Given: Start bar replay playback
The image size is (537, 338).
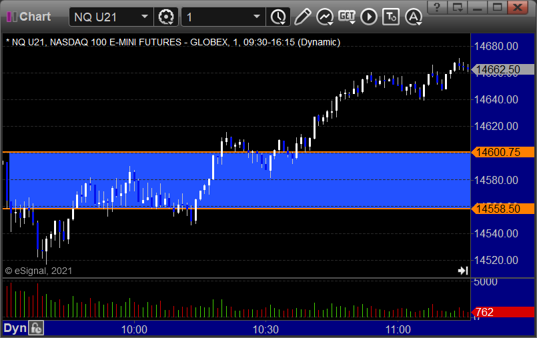Looking at the screenshot, I should [369, 17].
